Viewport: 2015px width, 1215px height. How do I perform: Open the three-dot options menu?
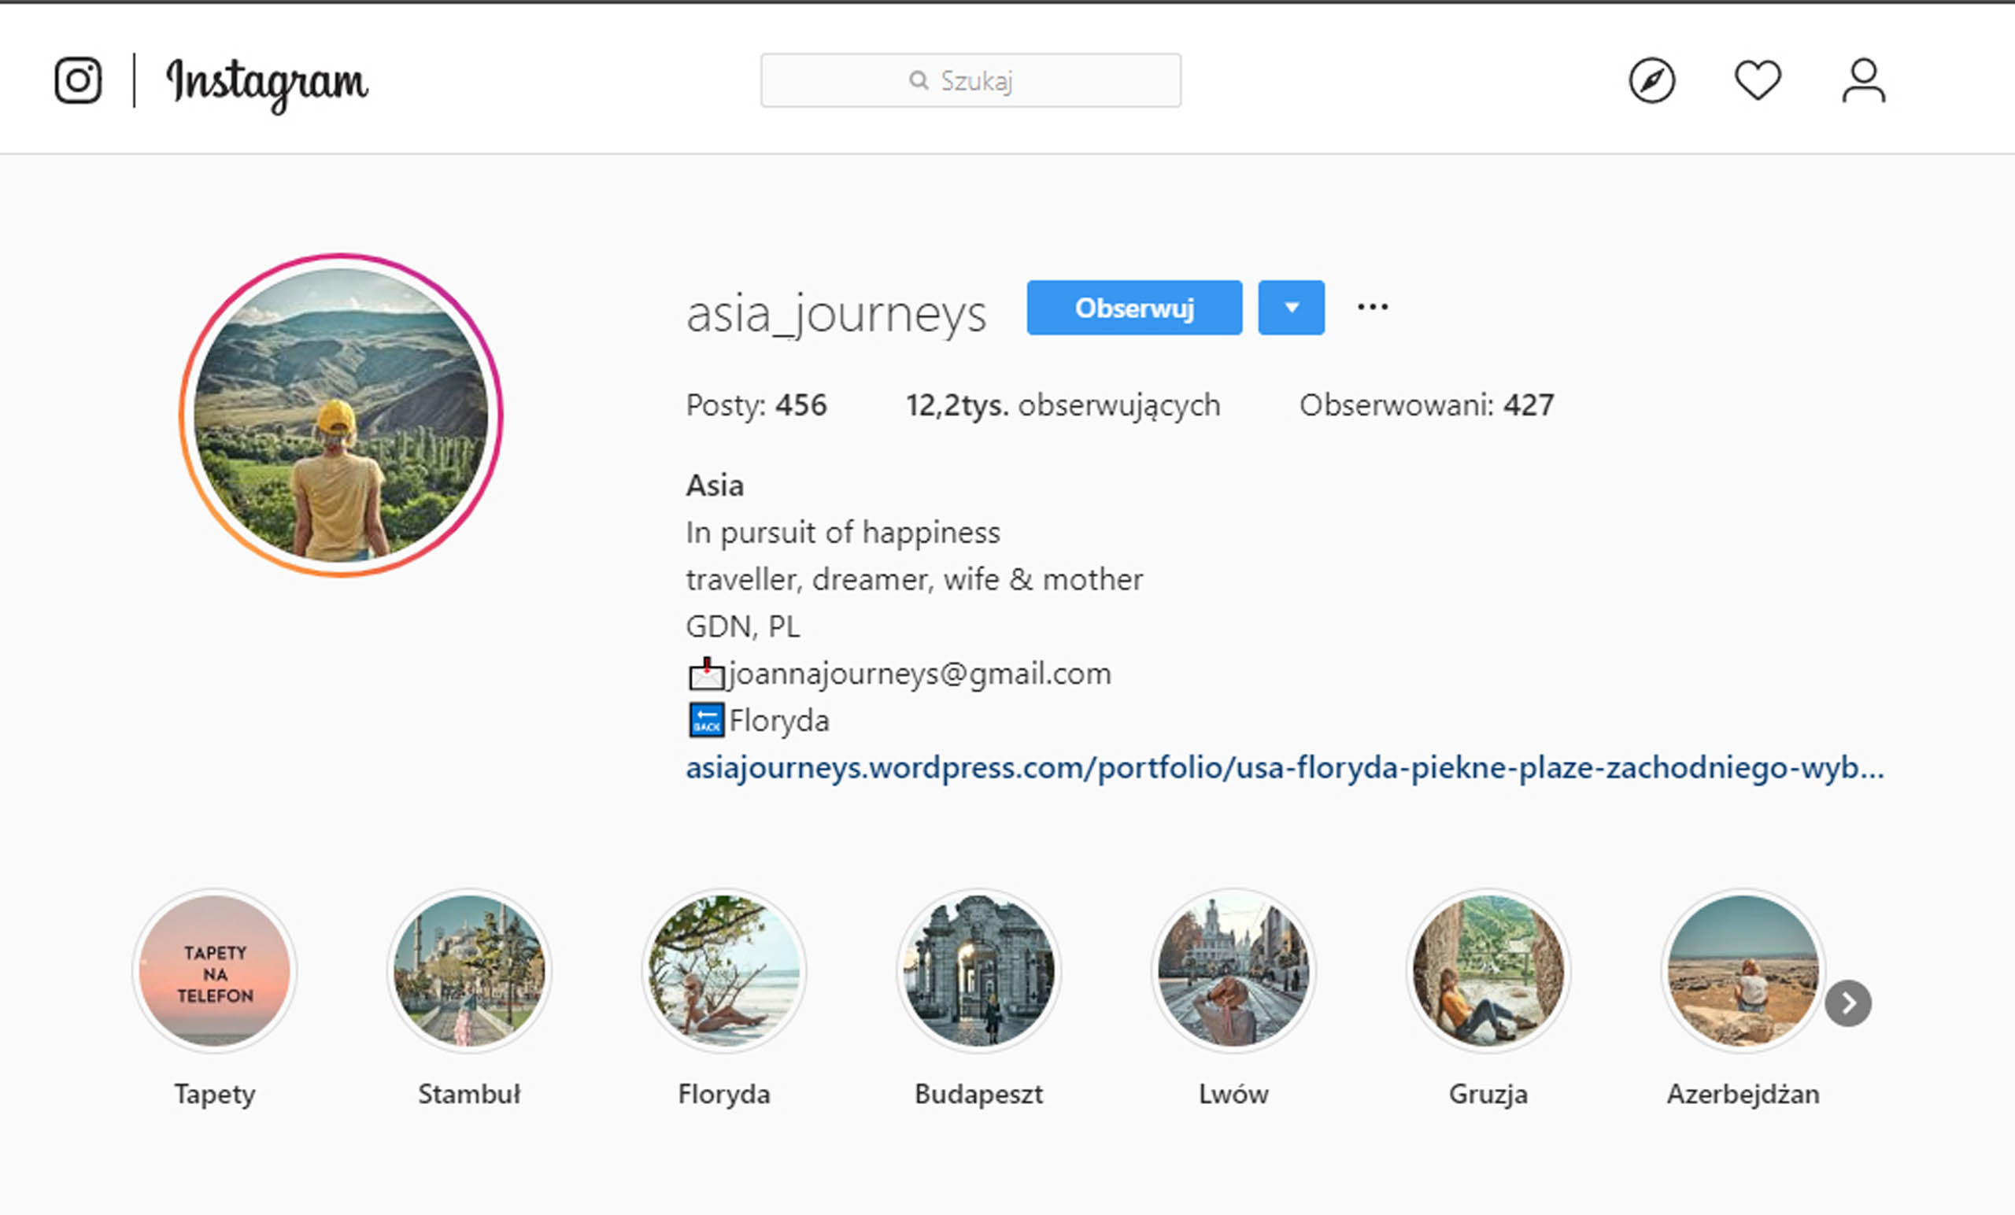(x=1372, y=308)
